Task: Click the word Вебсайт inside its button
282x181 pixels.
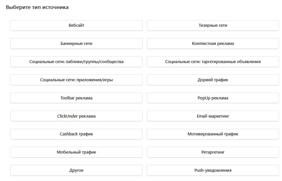Action: pos(77,25)
